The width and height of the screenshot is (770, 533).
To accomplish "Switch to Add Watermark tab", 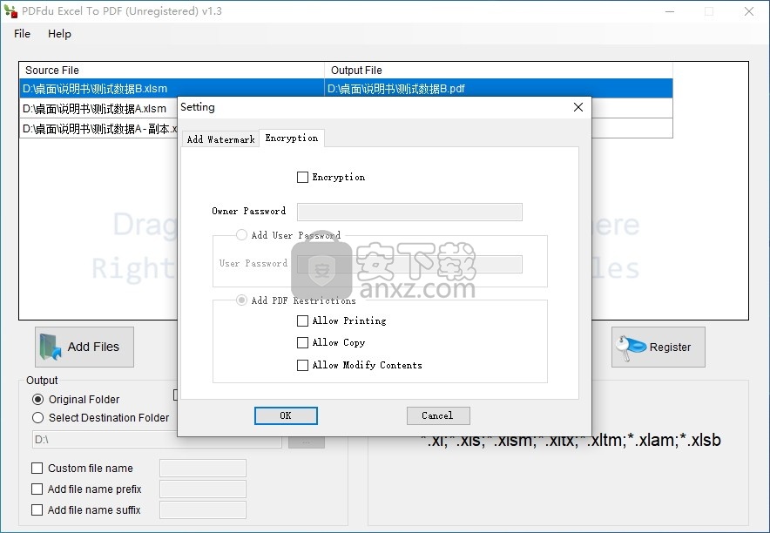I will [220, 139].
